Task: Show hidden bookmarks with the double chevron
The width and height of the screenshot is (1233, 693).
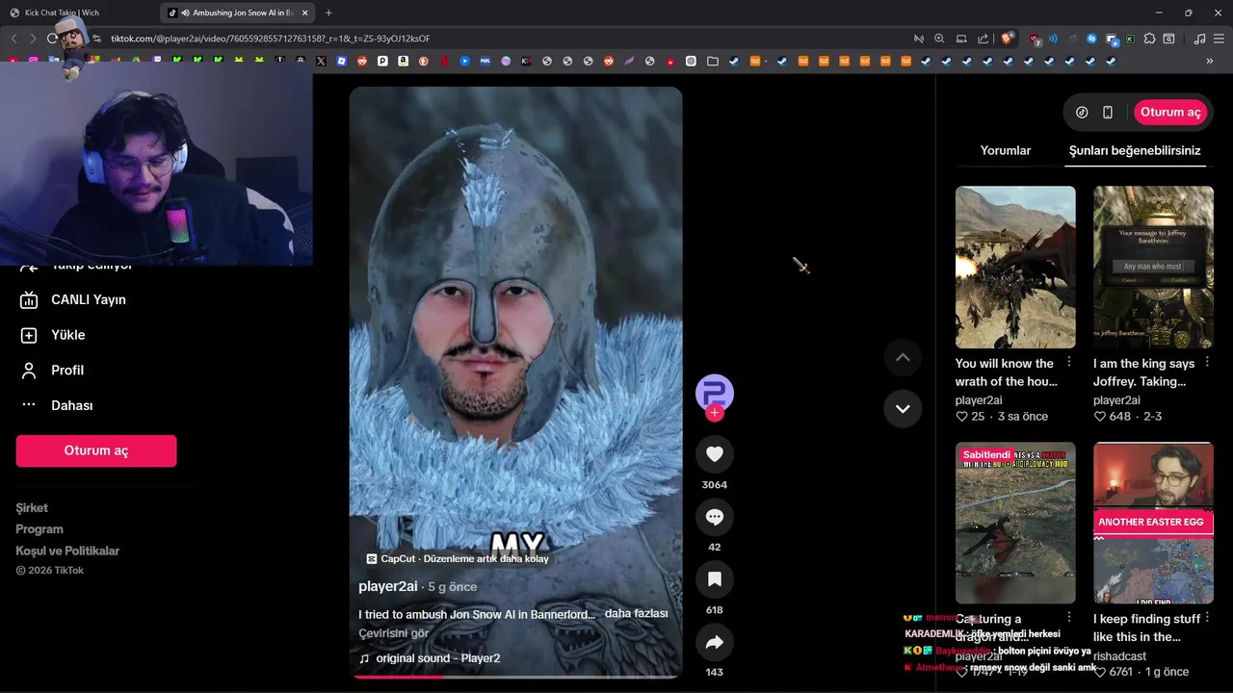Action: click(x=1210, y=61)
